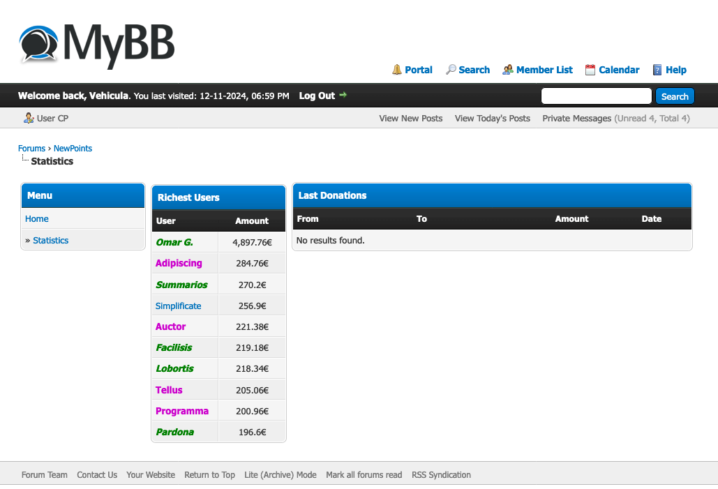Image resolution: width=718 pixels, height=489 pixels.
Task: Click the amount 196.6€
Action: (253, 432)
